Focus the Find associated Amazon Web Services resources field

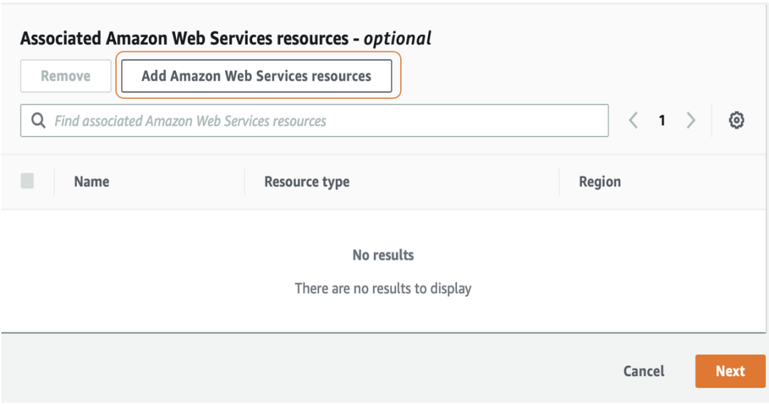315,120
